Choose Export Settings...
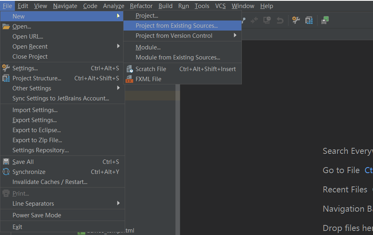 click(62, 120)
